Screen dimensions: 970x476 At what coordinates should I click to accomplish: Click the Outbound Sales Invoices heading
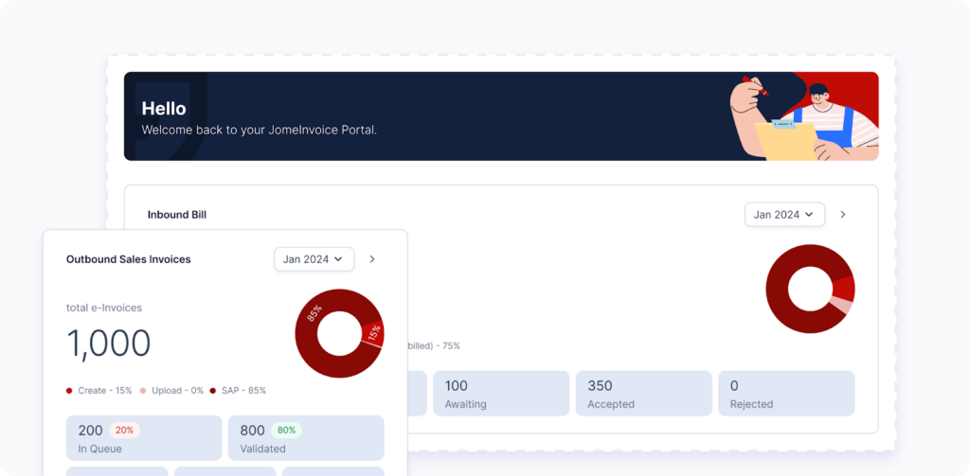pyautogui.click(x=128, y=259)
